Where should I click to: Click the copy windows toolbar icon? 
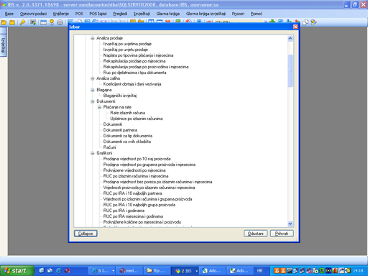[305, 22]
